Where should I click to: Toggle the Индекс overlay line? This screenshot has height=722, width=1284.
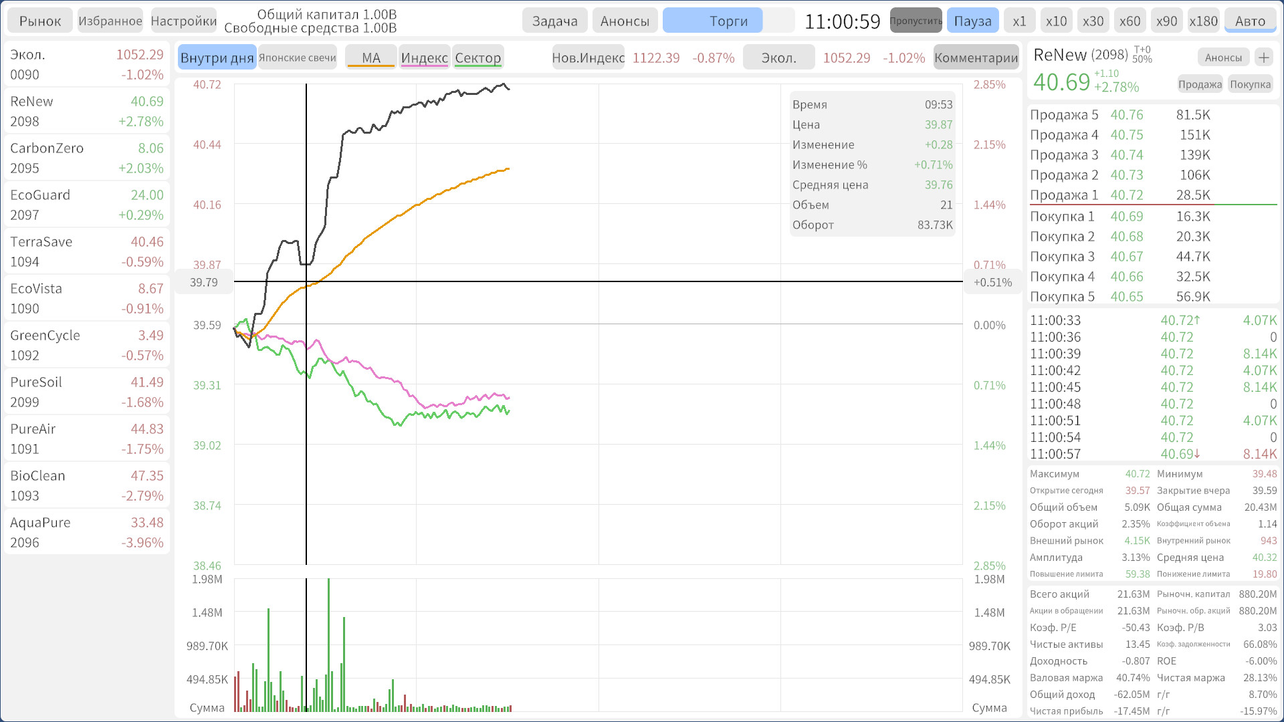point(424,57)
